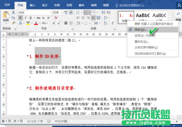
Task: Open the font size dropdown showing 四号
Action: point(61,12)
